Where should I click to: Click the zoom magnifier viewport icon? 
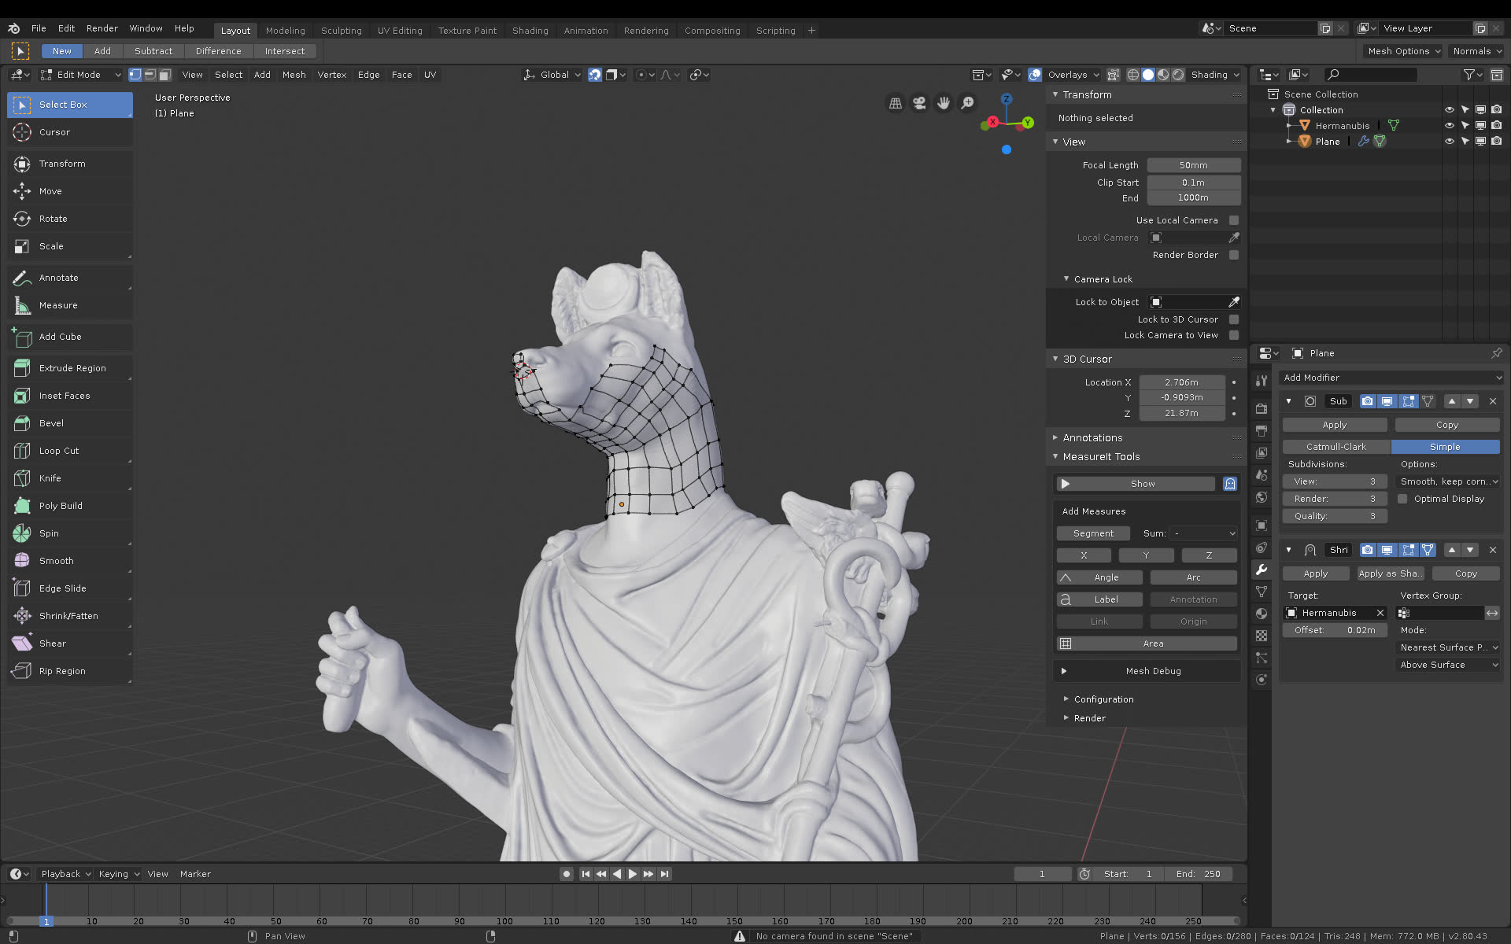(x=967, y=103)
